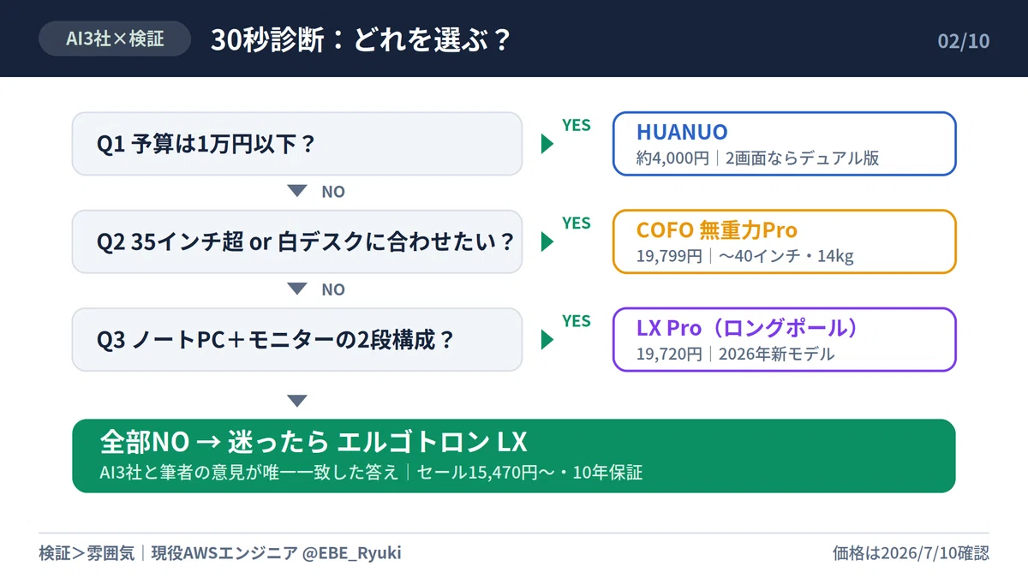The image size is (1028, 578).
Task: Click the NO label below Q1
Action: [x=333, y=192]
